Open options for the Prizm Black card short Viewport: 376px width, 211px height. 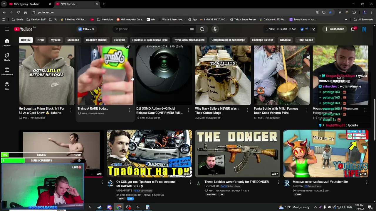point(71,110)
